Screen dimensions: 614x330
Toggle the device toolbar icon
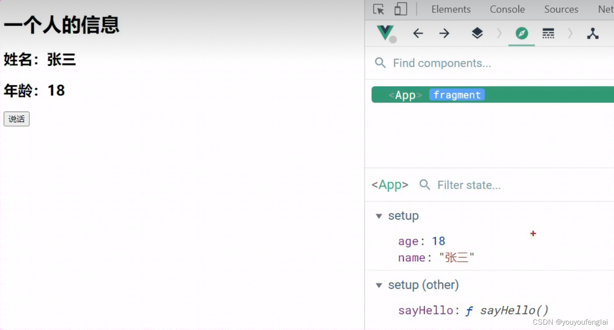tap(400, 9)
